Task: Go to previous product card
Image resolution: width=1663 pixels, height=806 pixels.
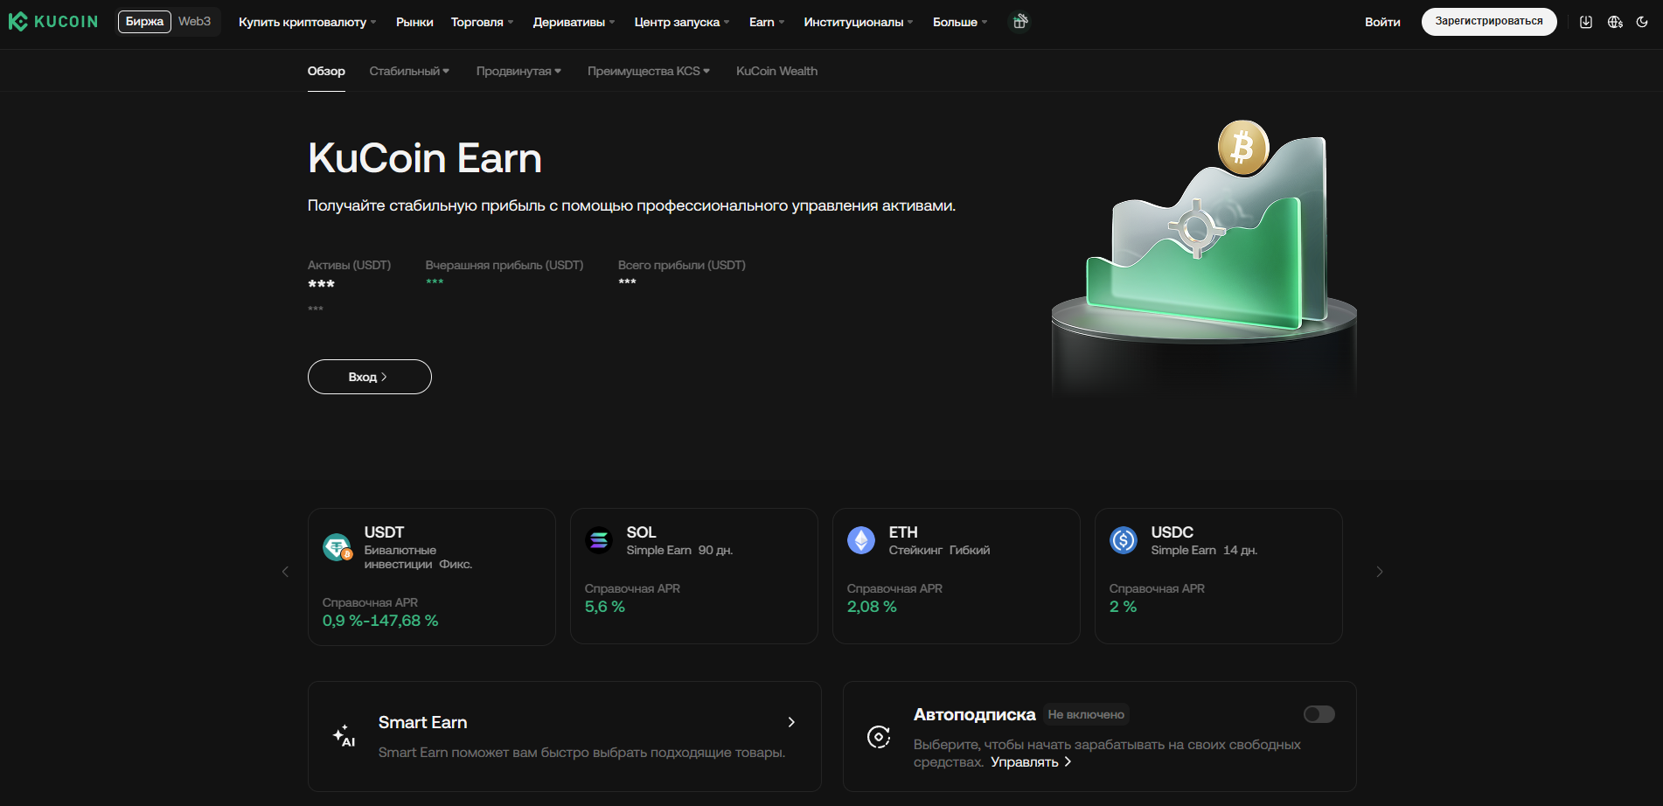Action: point(285,572)
